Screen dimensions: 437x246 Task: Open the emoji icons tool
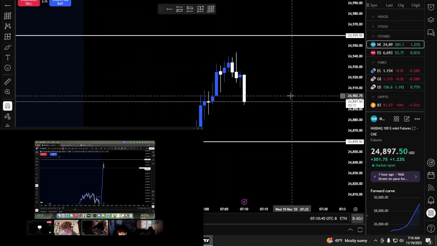coord(8,68)
